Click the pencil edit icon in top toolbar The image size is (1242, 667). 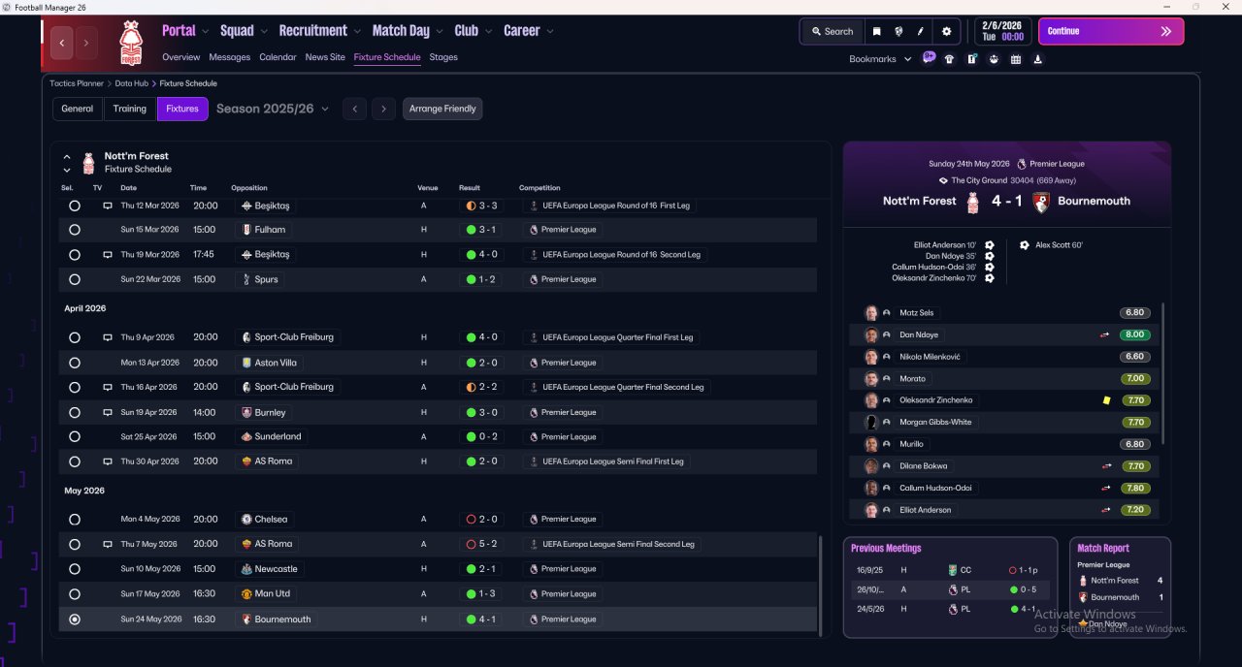coord(920,32)
